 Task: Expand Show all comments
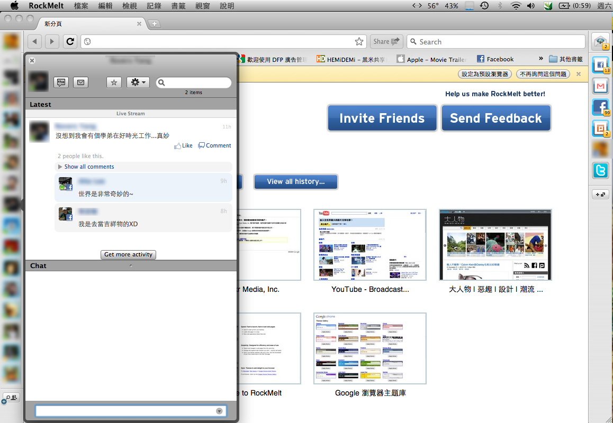[x=89, y=167]
